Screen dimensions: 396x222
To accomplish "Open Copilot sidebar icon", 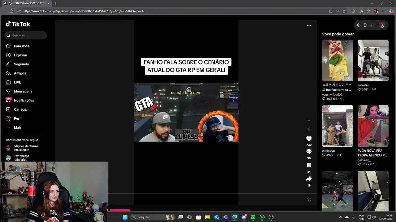I will coord(391,11).
